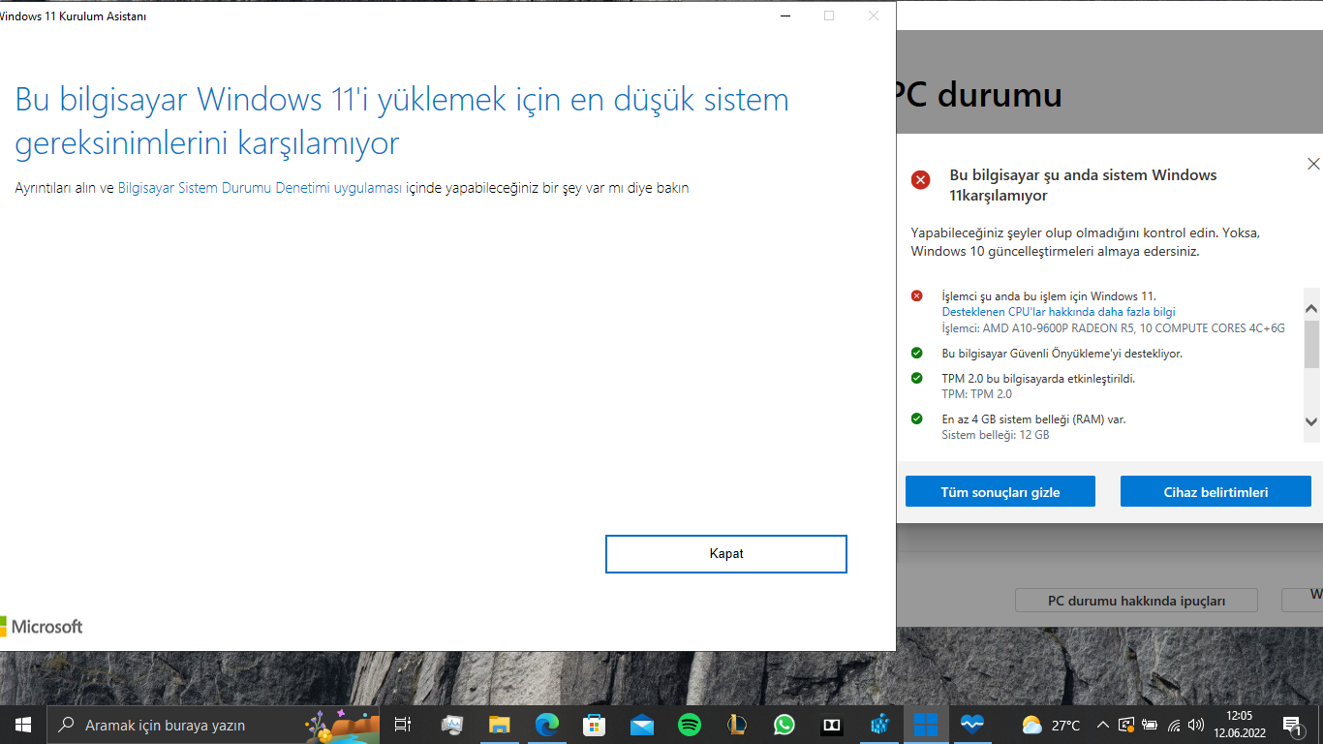Open Bilgisayar Sistem Durumu Denetimi uygulaması link
Image resolution: width=1323 pixels, height=744 pixels.
260,188
